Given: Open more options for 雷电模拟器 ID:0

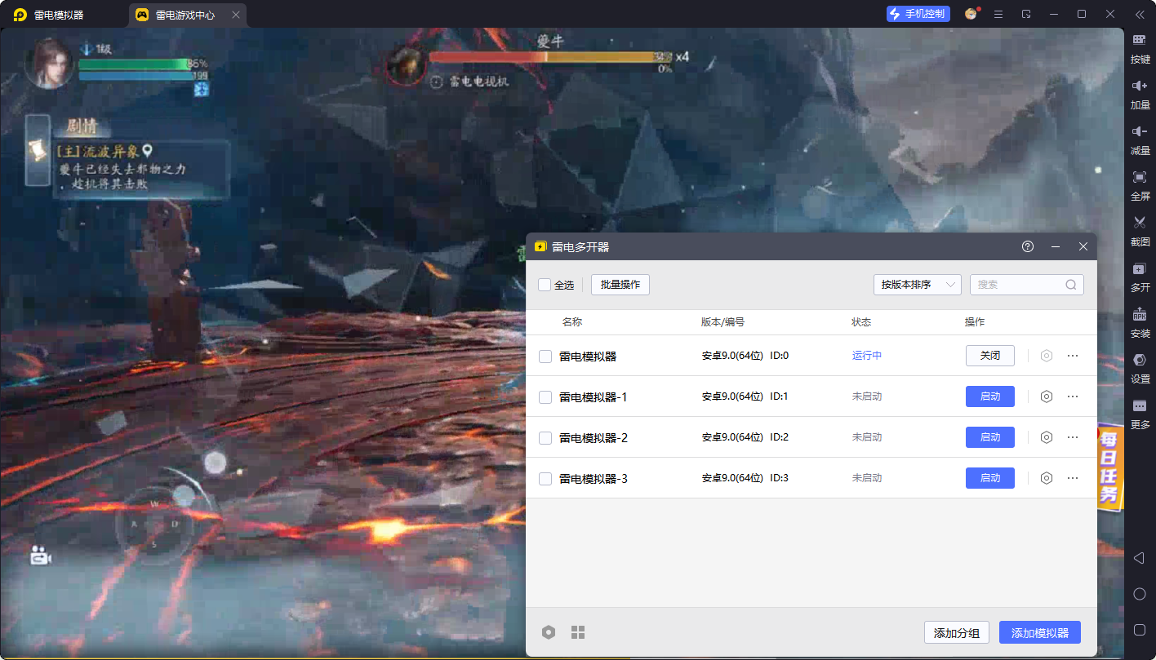Looking at the screenshot, I should pos(1073,356).
